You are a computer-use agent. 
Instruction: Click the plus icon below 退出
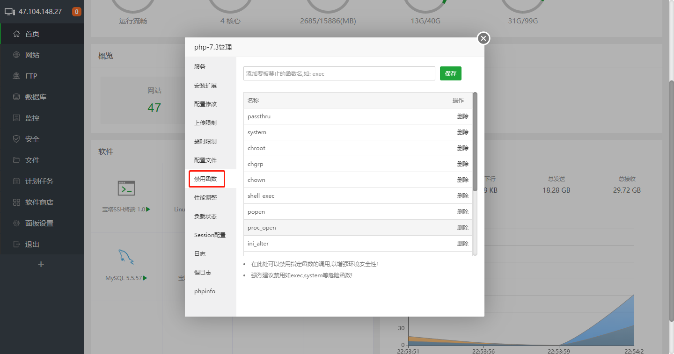pos(41,264)
